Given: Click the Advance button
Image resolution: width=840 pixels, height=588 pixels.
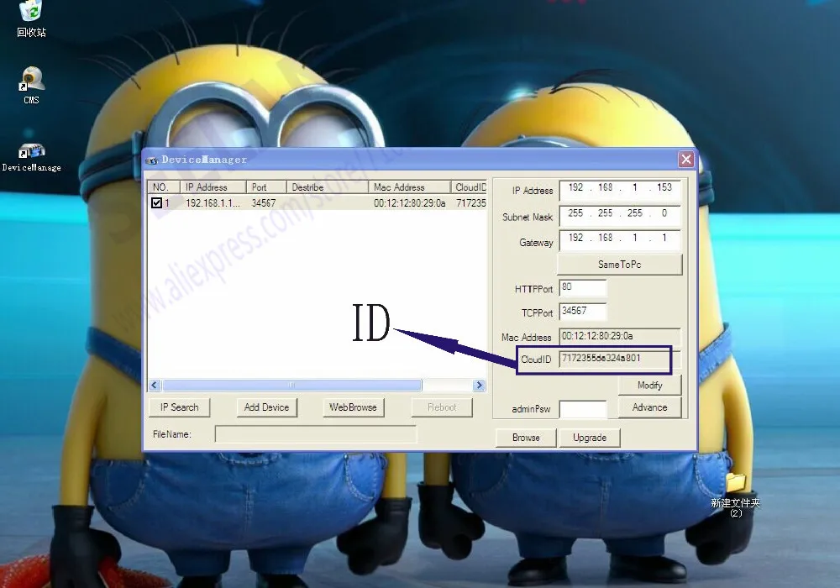Looking at the screenshot, I should coord(650,407).
